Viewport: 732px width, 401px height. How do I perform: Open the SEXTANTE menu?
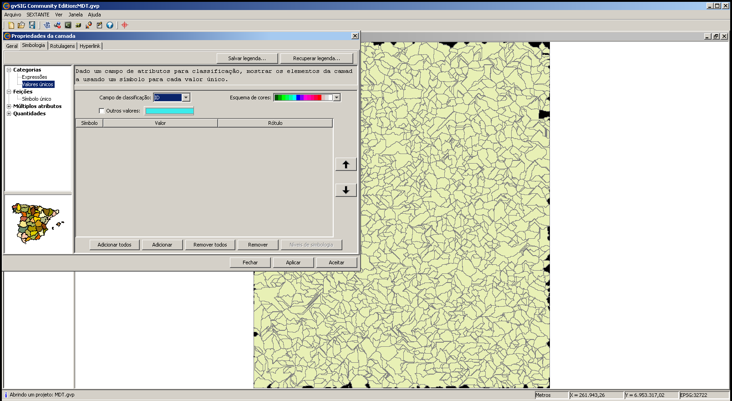38,15
